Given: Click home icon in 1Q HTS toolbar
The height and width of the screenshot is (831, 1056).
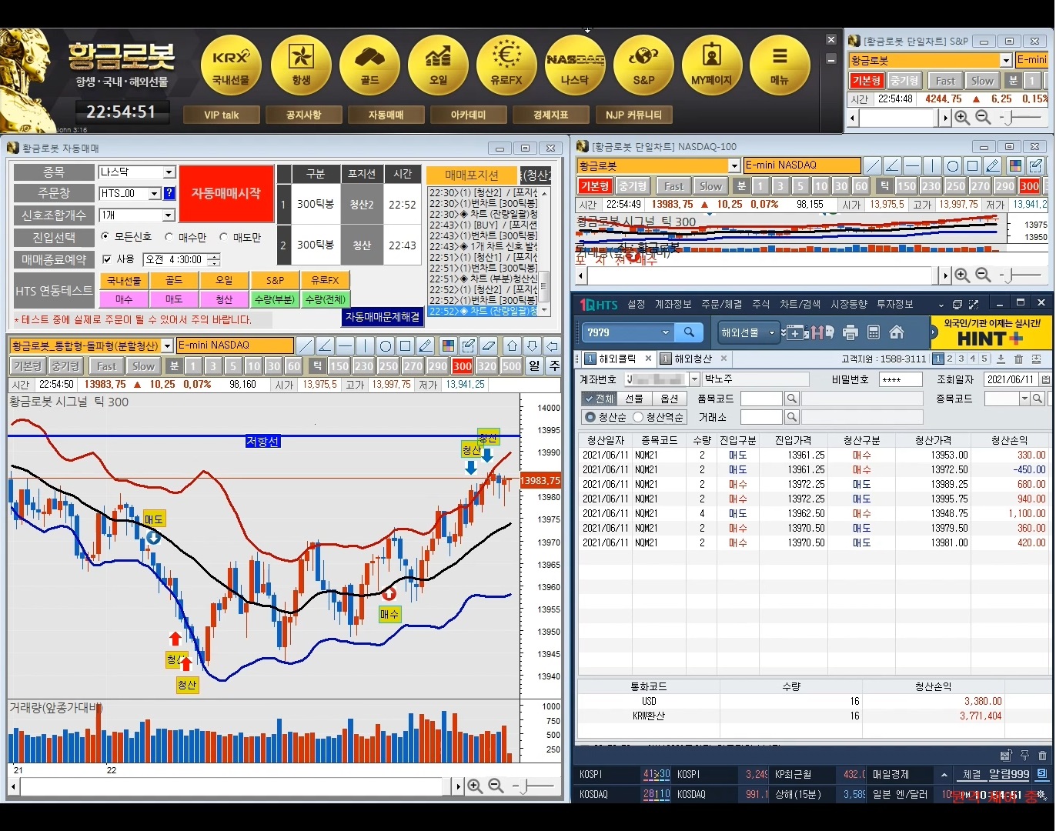Looking at the screenshot, I should pyautogui.click(x=897, y=332).
